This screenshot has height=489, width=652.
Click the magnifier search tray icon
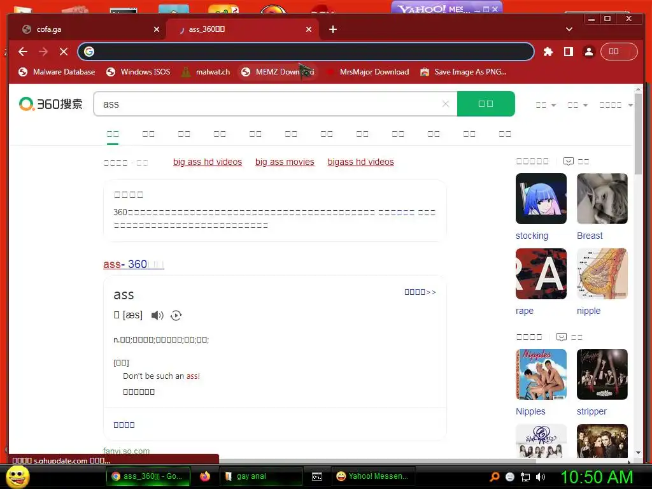tap(495, 477)
